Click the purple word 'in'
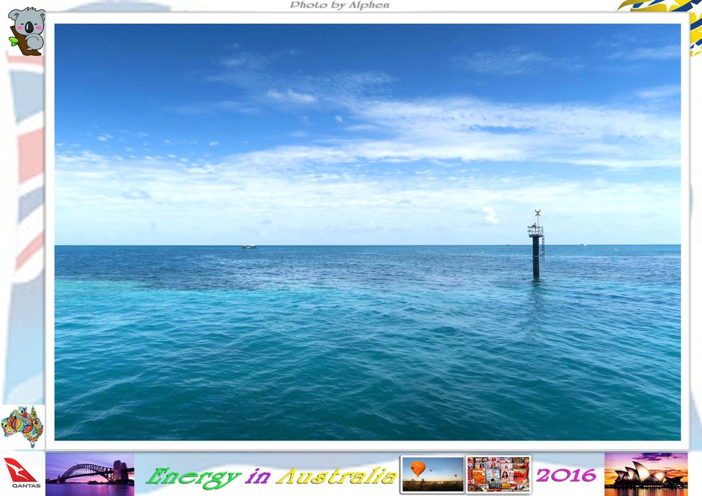Viewport: 702px width, 496px height. pyautogui.click(x=258, y=476)
